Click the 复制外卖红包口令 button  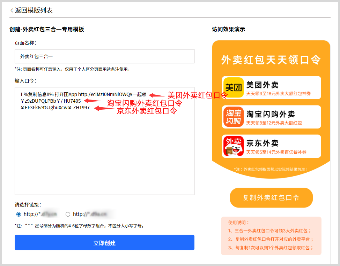271,197
